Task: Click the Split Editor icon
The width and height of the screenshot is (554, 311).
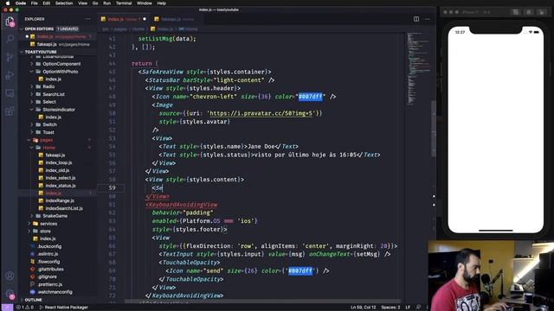Action: [x=416, y=19]
